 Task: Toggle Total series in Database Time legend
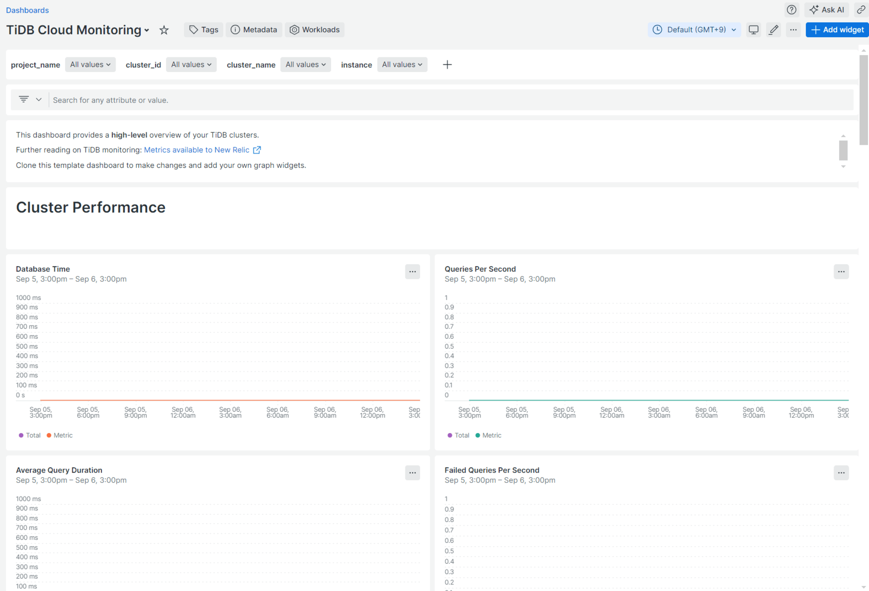(x=30, y=435)
